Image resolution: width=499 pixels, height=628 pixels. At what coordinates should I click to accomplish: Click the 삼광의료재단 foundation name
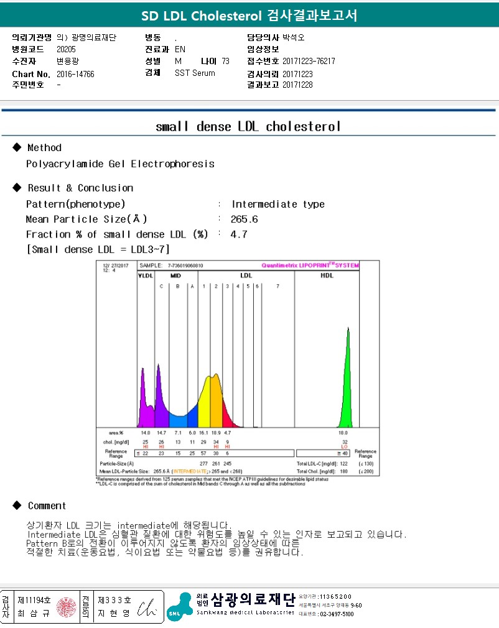click(x=253, y=599)
